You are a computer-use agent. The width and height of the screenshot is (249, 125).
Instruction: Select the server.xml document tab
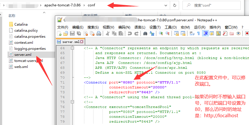tap(71, 42)
